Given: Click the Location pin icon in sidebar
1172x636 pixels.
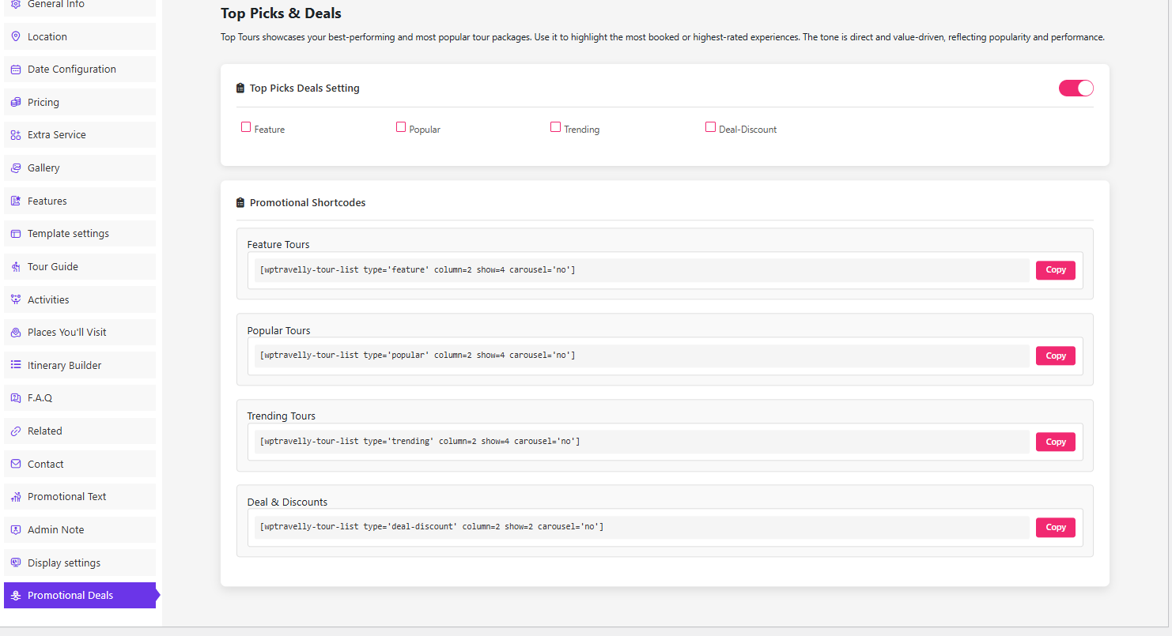Looking at the screenshot, I should [16, 36].
